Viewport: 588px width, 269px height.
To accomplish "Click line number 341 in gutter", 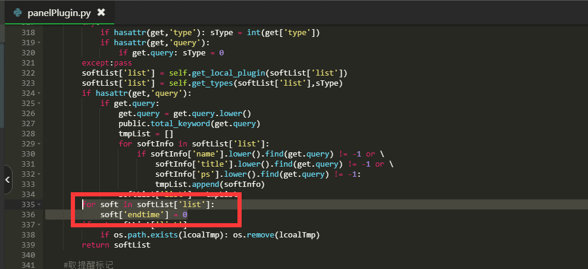I will [27, 265].
